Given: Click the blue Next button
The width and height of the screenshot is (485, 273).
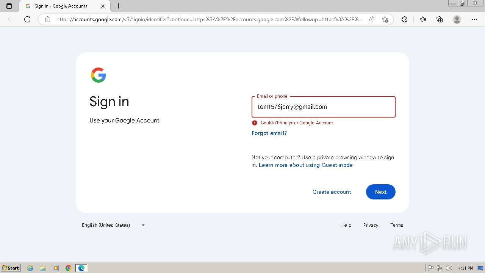Looking at the screenshot, I should tap(381, 192).
